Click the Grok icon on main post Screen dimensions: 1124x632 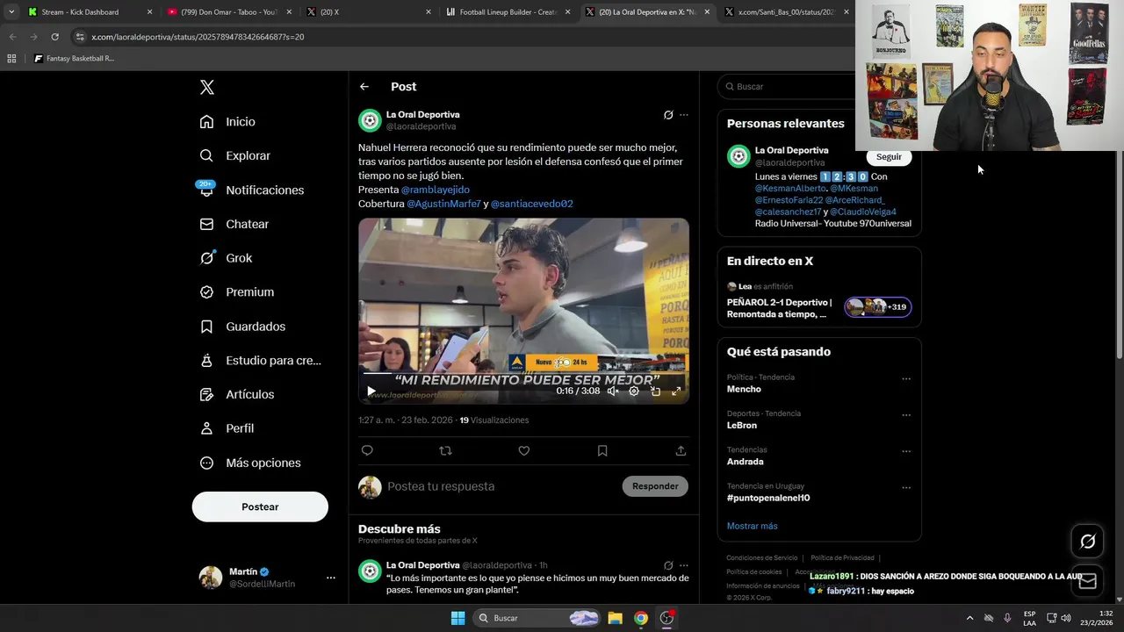tap(668, 115)
